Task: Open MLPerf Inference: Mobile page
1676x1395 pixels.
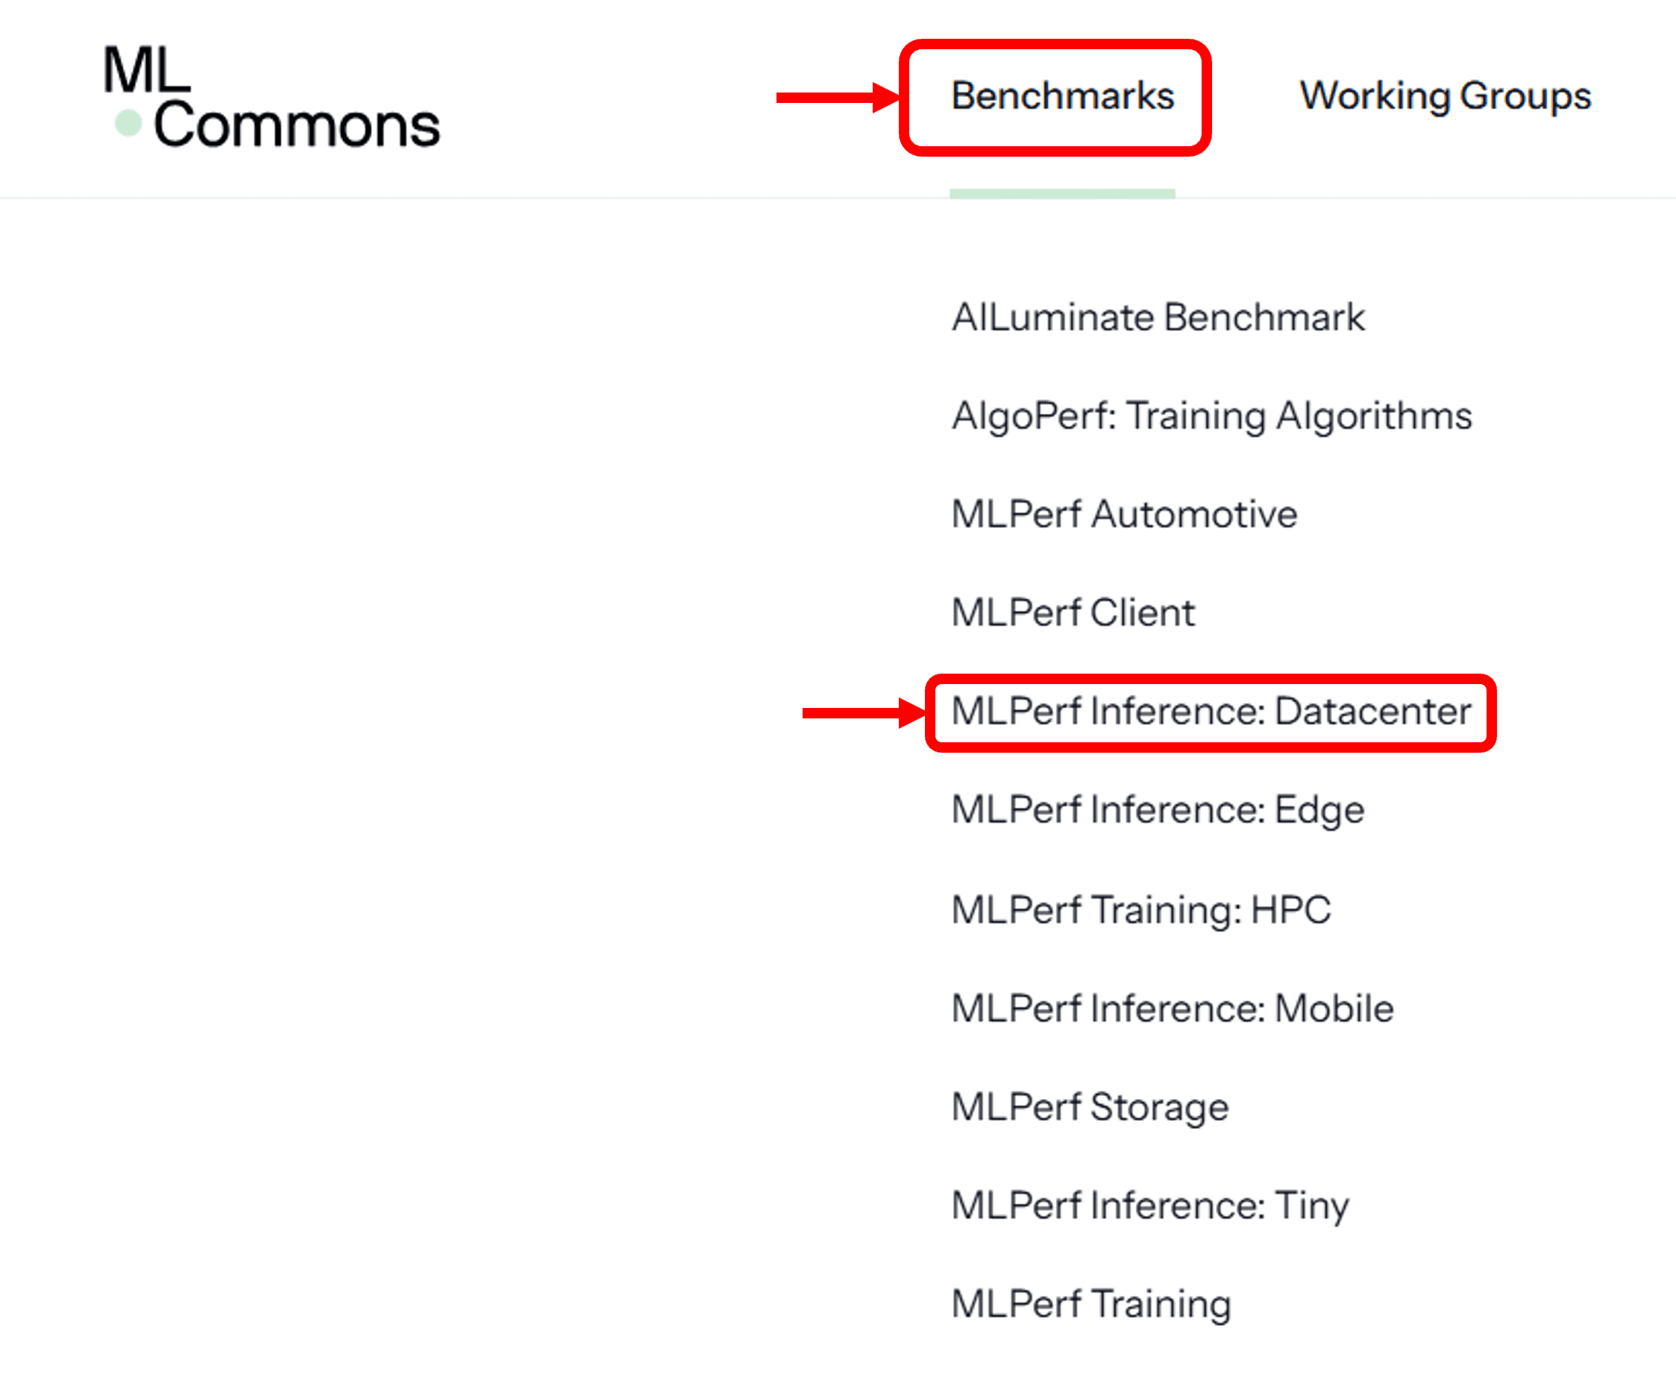Action: (1171, 1008)
